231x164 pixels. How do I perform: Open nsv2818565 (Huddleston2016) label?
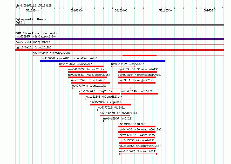(140, 146)
